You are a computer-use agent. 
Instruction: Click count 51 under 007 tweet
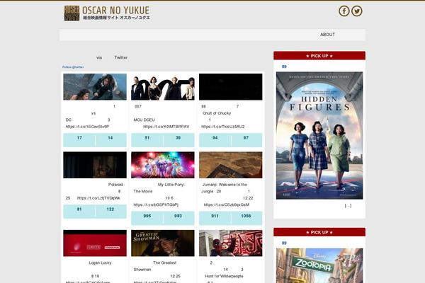point(147,138)
